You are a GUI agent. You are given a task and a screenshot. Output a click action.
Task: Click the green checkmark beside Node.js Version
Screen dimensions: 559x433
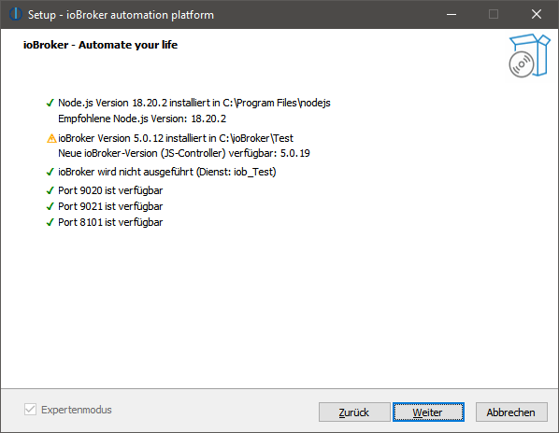tap(50, 104)
